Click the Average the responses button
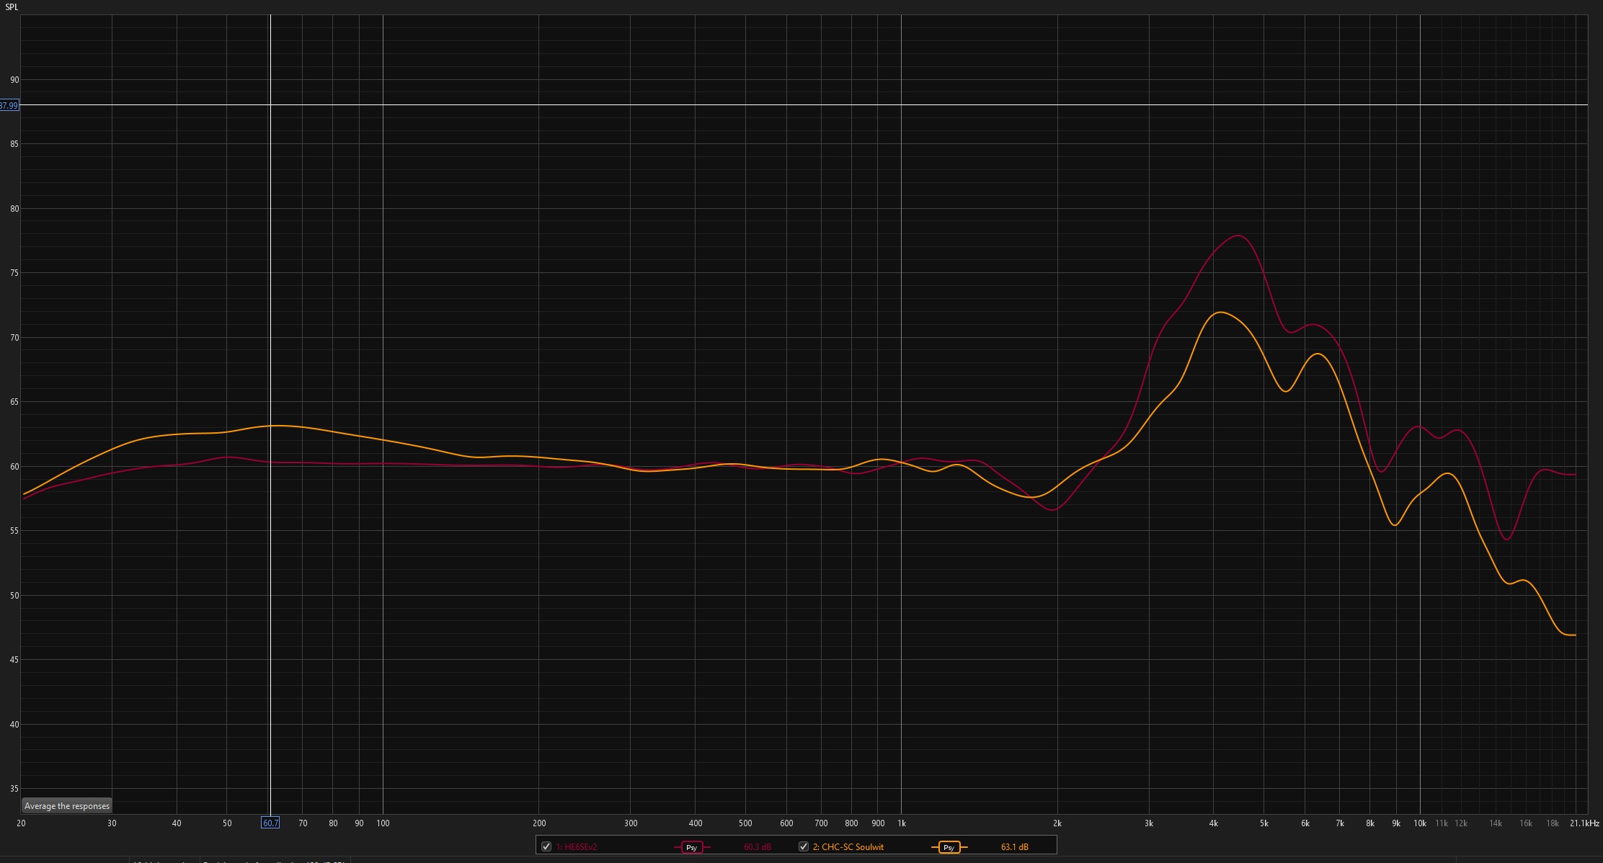This screenshot has width=1603, height=863. pos(67,806)
